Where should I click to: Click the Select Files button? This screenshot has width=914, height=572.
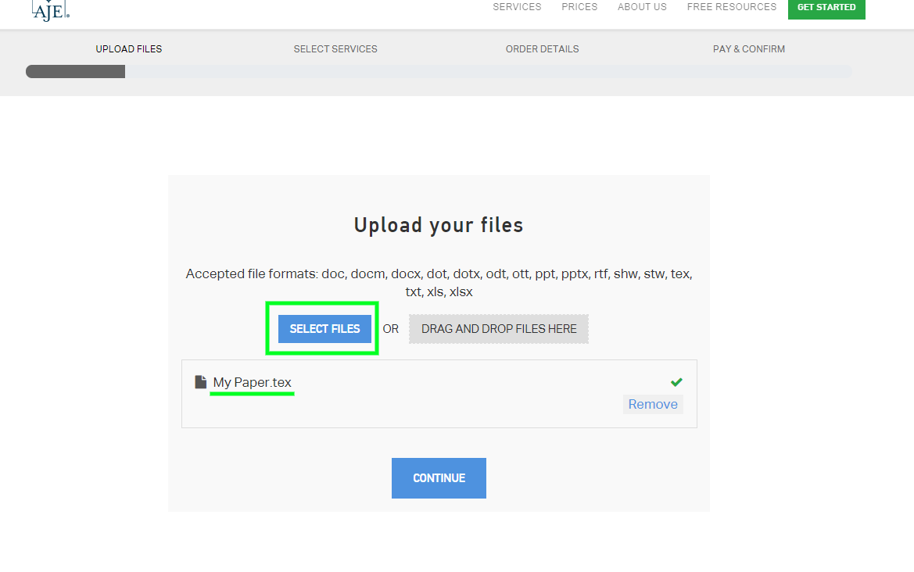324,328
